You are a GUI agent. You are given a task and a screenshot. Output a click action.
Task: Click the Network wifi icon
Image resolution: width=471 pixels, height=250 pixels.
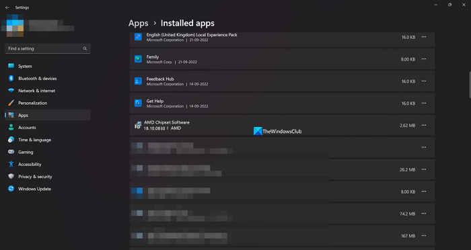(11, 91)
